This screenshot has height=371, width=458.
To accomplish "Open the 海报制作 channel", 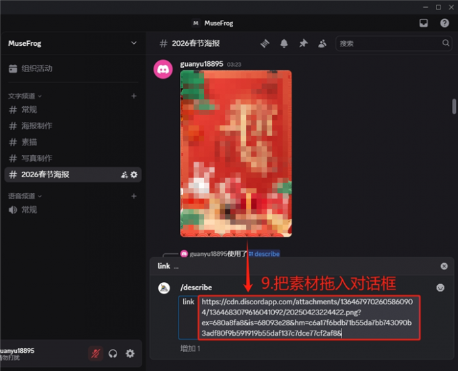I will (x=73, y=126).
